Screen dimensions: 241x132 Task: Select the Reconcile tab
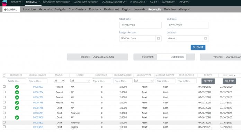coord(155,9)
